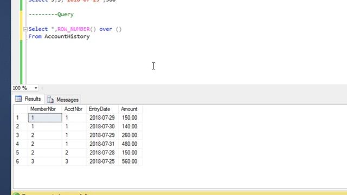
Task: Click Amount cell 560.00
Action: 130,161
